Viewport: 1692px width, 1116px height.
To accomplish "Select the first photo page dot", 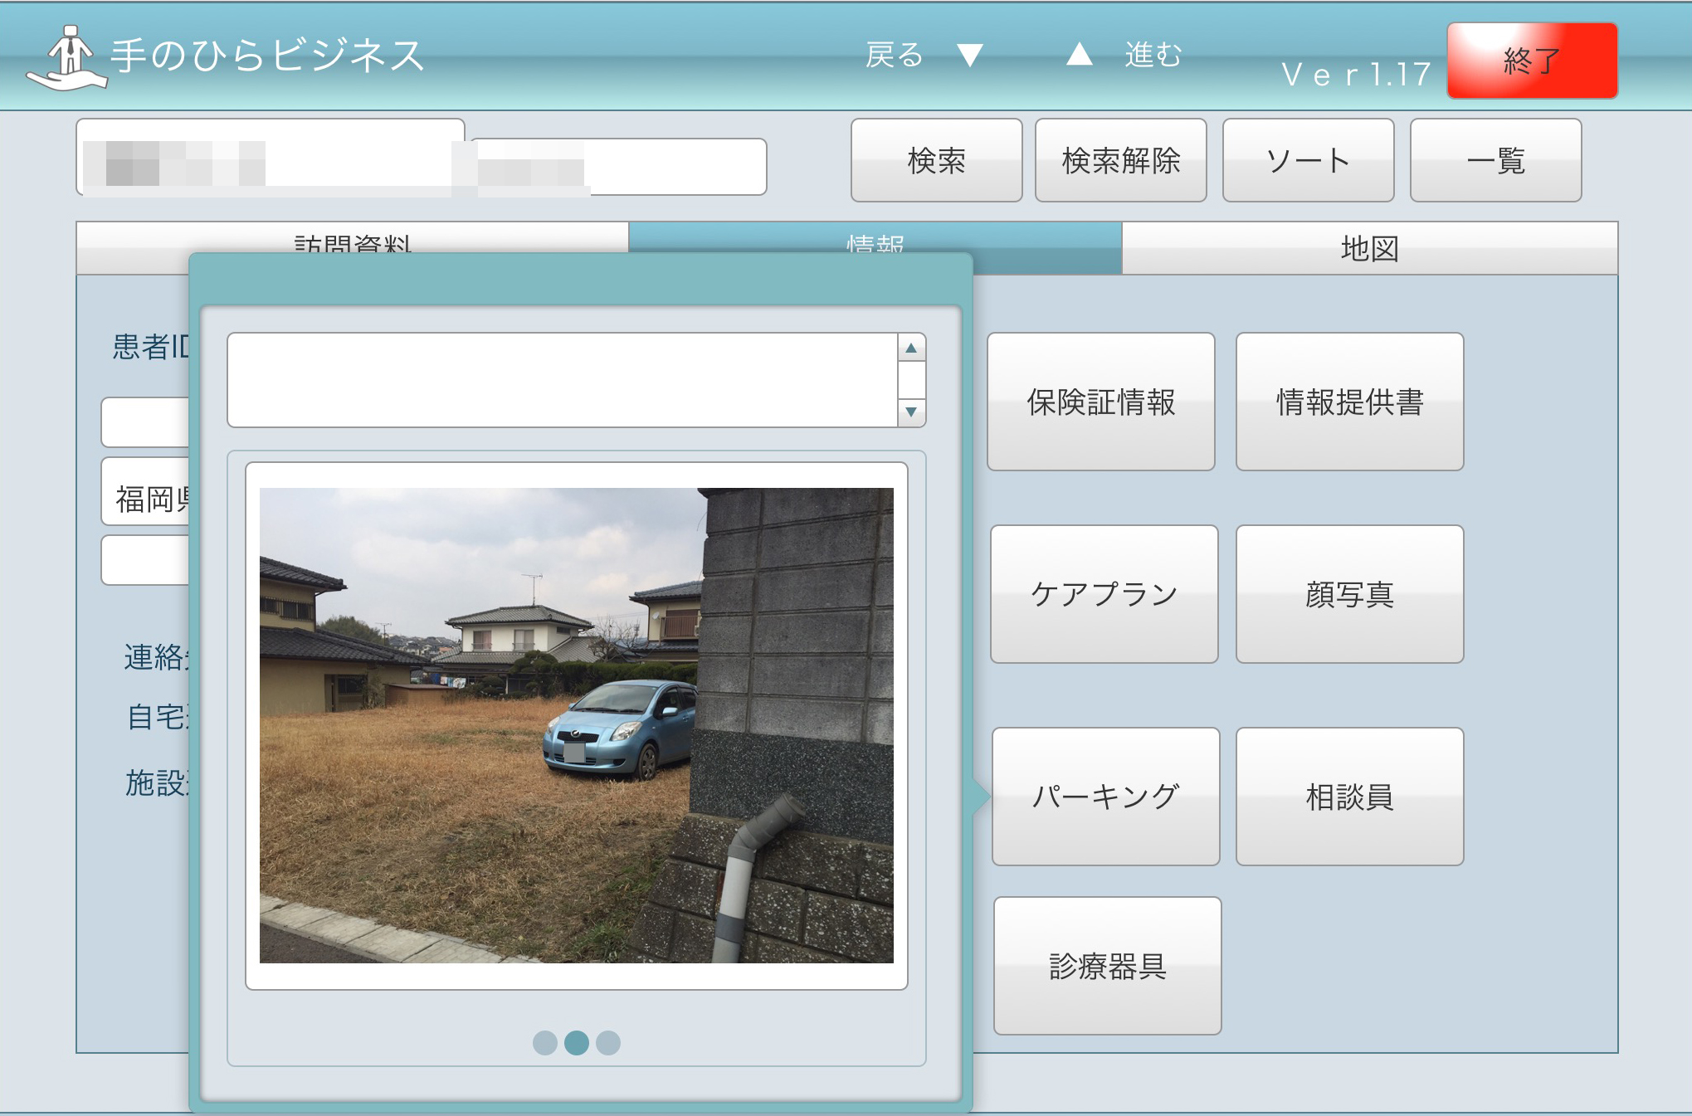I will pyautogui.click(x=545, y=1043).
